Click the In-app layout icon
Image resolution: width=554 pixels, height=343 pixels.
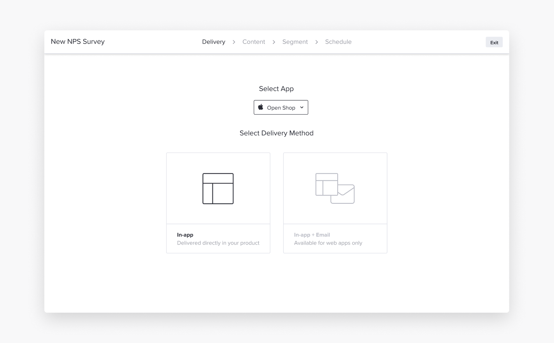click(x=218, y=189)
